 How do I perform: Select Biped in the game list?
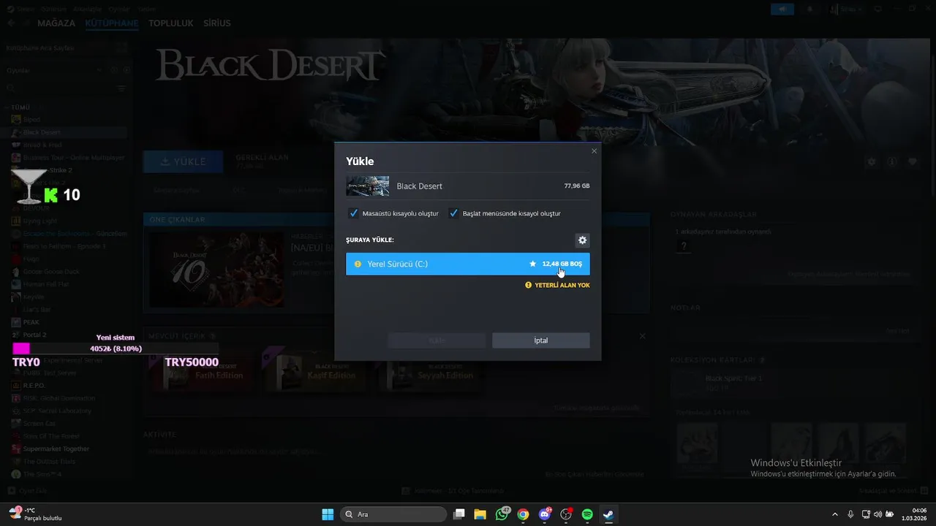coord(31,119)
